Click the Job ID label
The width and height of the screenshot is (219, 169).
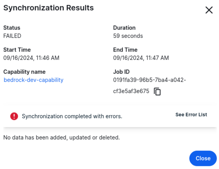pos(121,72)
